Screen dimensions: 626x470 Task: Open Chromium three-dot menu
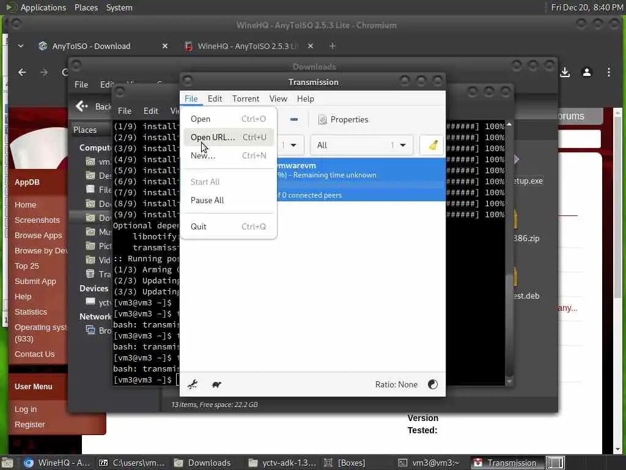click(608, 72)
